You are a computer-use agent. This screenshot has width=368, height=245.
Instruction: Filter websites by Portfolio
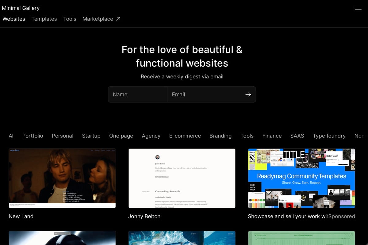(x=33, y=136)
